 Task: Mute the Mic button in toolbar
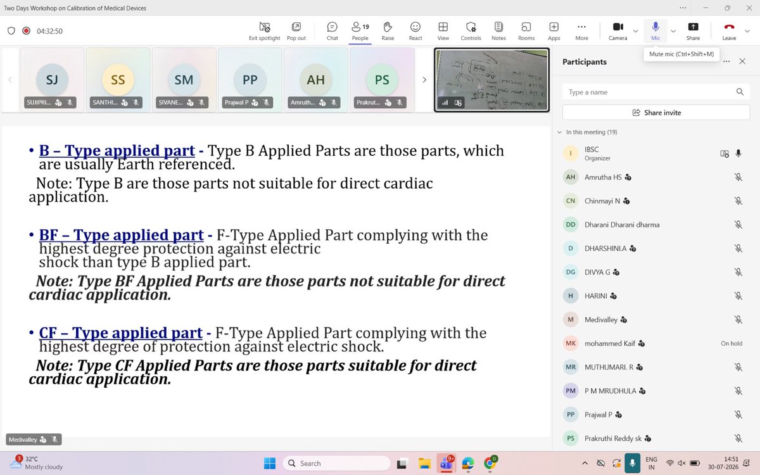pyautogui.click(x=655, y=31)
